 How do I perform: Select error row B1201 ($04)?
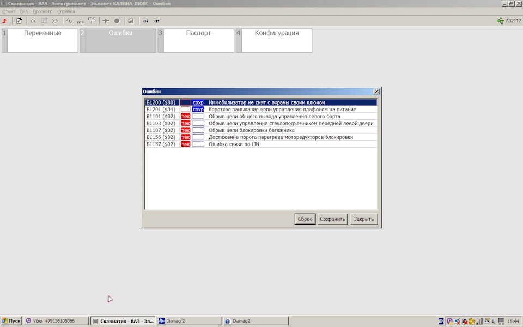point(261,110)
